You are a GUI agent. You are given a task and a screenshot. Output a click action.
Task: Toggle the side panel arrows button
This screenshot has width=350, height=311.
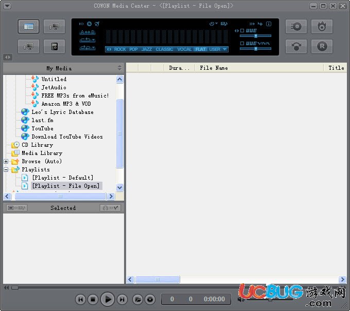click(x=8, y=57)
